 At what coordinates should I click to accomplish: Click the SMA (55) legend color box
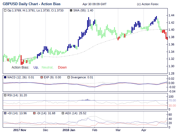point(71,10)
